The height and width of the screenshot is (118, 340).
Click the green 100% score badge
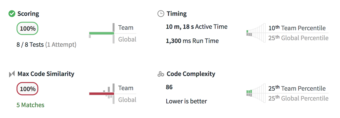tap(27, 29)
